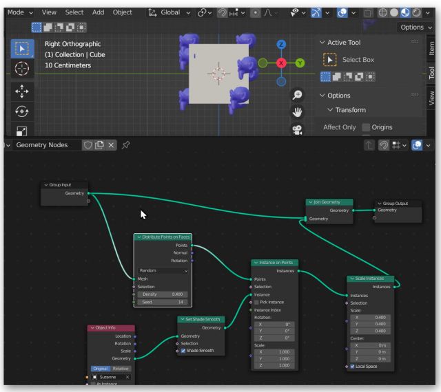The width and height of the screenshot is (441, 392).
Task: Choose the Rotate tool in viewport toolbar
Action: point(22,111)
